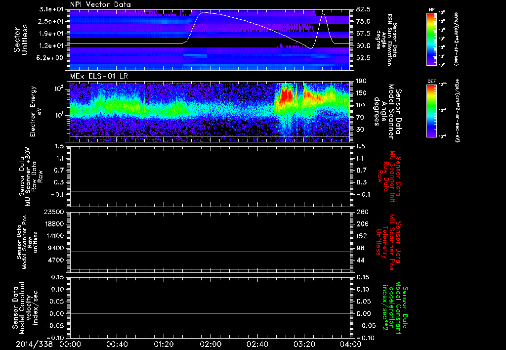Click the '14100' scanner position tick value
Screen dimensions: 506x350
(54, 236)
